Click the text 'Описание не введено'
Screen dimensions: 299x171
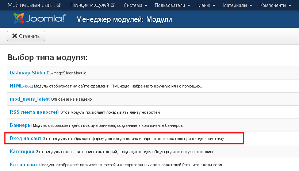pos(71,100)
